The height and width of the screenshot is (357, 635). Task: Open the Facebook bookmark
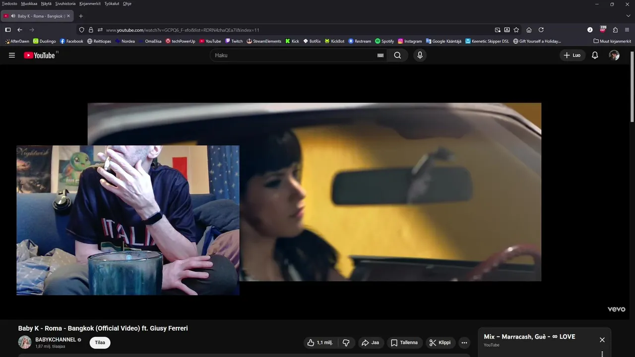click(x=71, y=41)
